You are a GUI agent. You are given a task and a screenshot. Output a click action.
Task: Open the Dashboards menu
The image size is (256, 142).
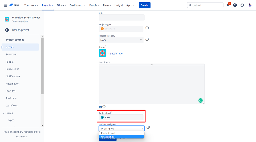(77, 5)
